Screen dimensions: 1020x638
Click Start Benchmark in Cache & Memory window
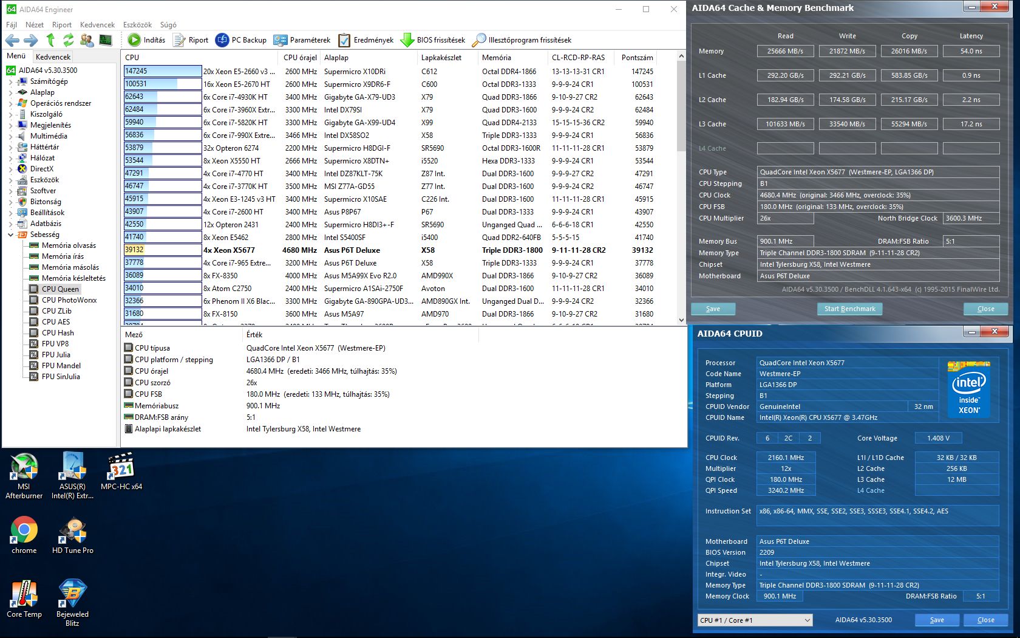pyautogui.click(x=849, y=309)
